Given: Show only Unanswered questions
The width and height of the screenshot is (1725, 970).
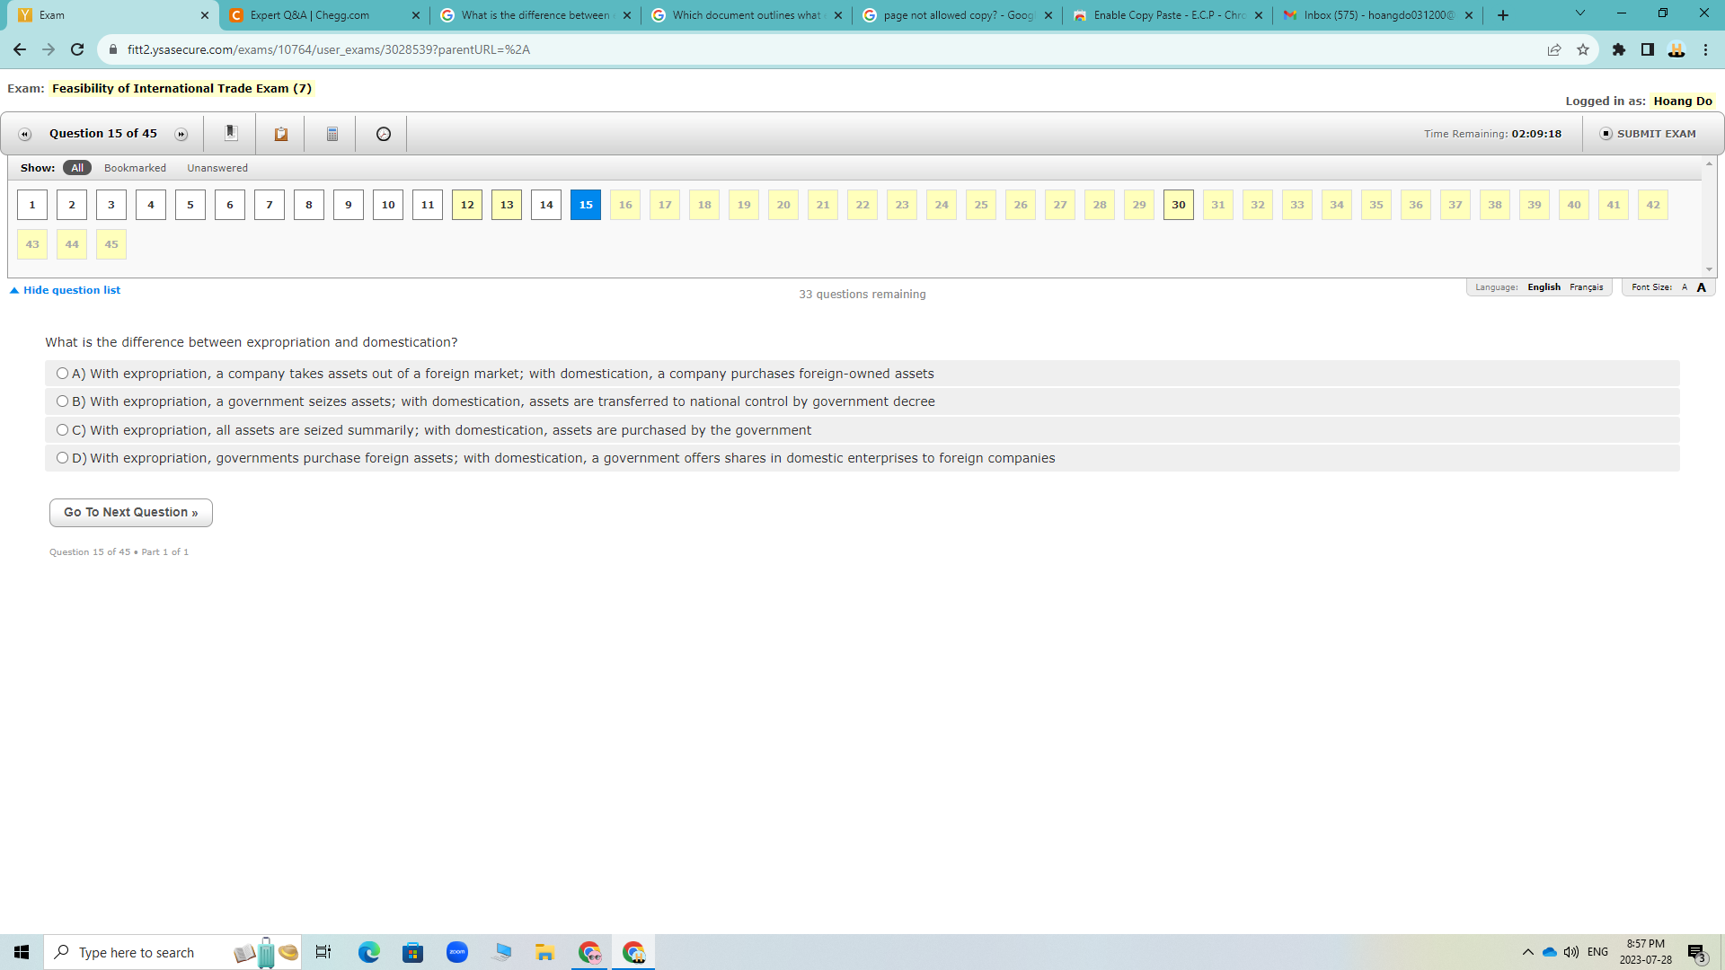Looking at the screenshot, I should 217,167.
